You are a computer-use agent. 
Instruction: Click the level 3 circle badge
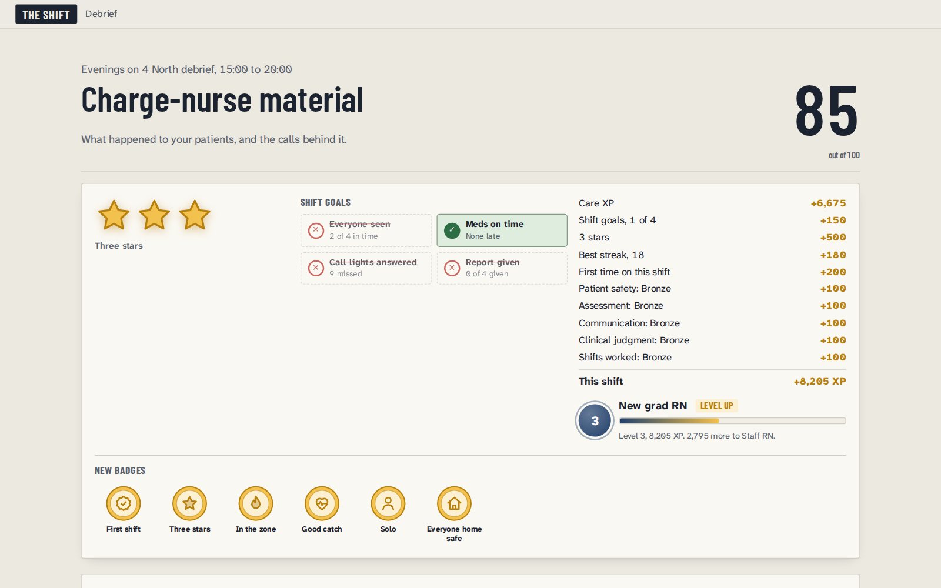click(x=595, y=420)
